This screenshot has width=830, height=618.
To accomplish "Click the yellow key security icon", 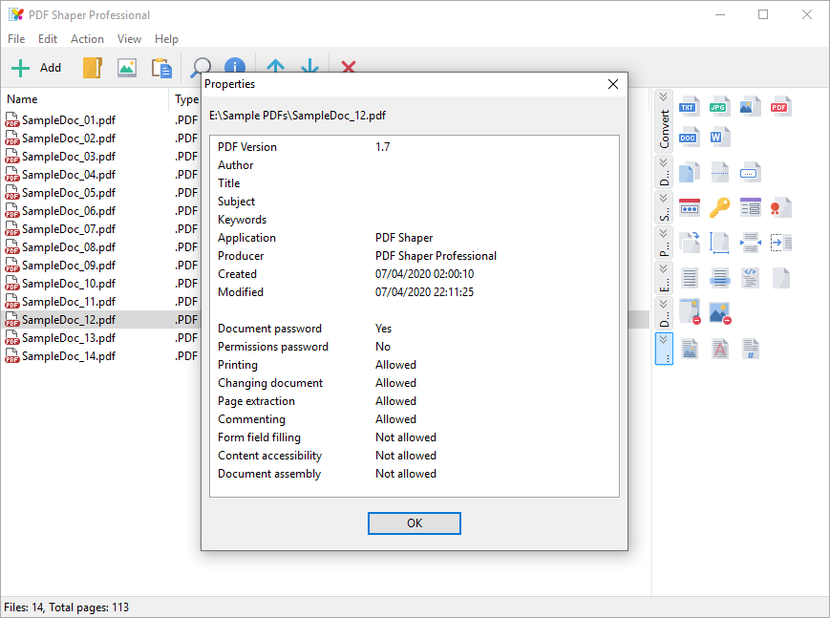I will point(719,207).
